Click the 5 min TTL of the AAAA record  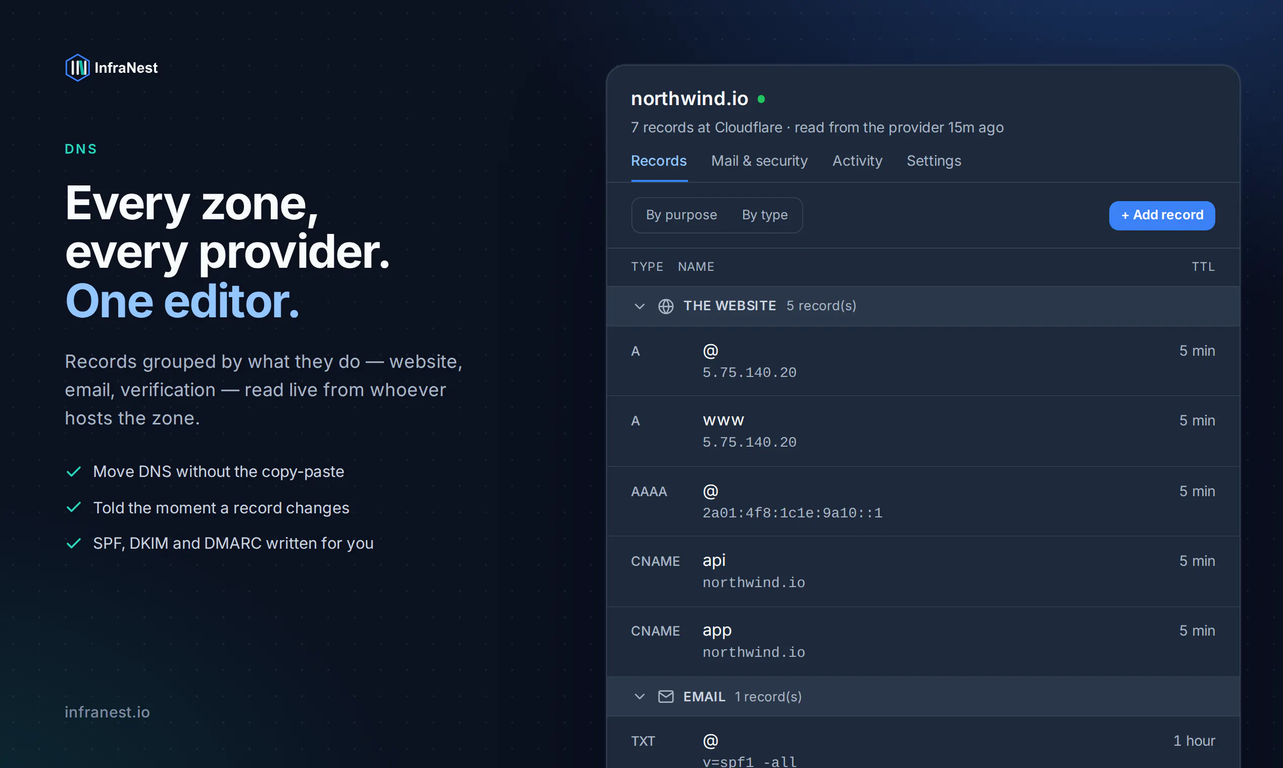[1197, 491]
